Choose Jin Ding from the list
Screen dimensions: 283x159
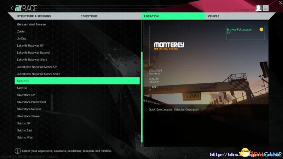pos(22,39)
